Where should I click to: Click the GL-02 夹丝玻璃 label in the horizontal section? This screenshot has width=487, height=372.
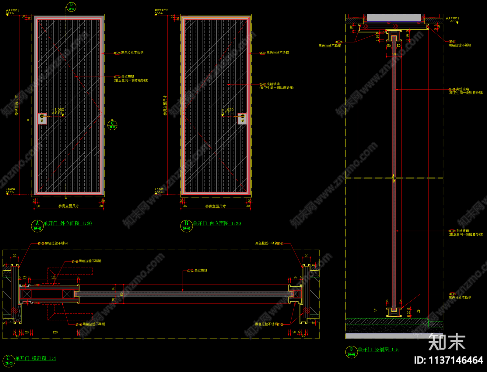click(x=197, y=271)
